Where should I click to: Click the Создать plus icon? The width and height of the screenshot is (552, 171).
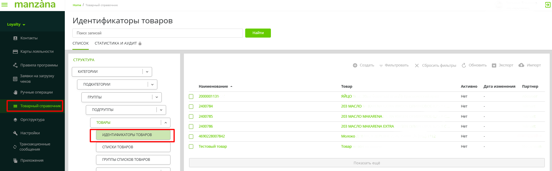click(355, 65)
